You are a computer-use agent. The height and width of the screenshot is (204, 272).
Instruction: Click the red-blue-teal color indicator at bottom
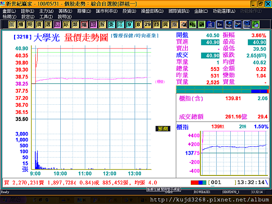(x=199, y=183)
